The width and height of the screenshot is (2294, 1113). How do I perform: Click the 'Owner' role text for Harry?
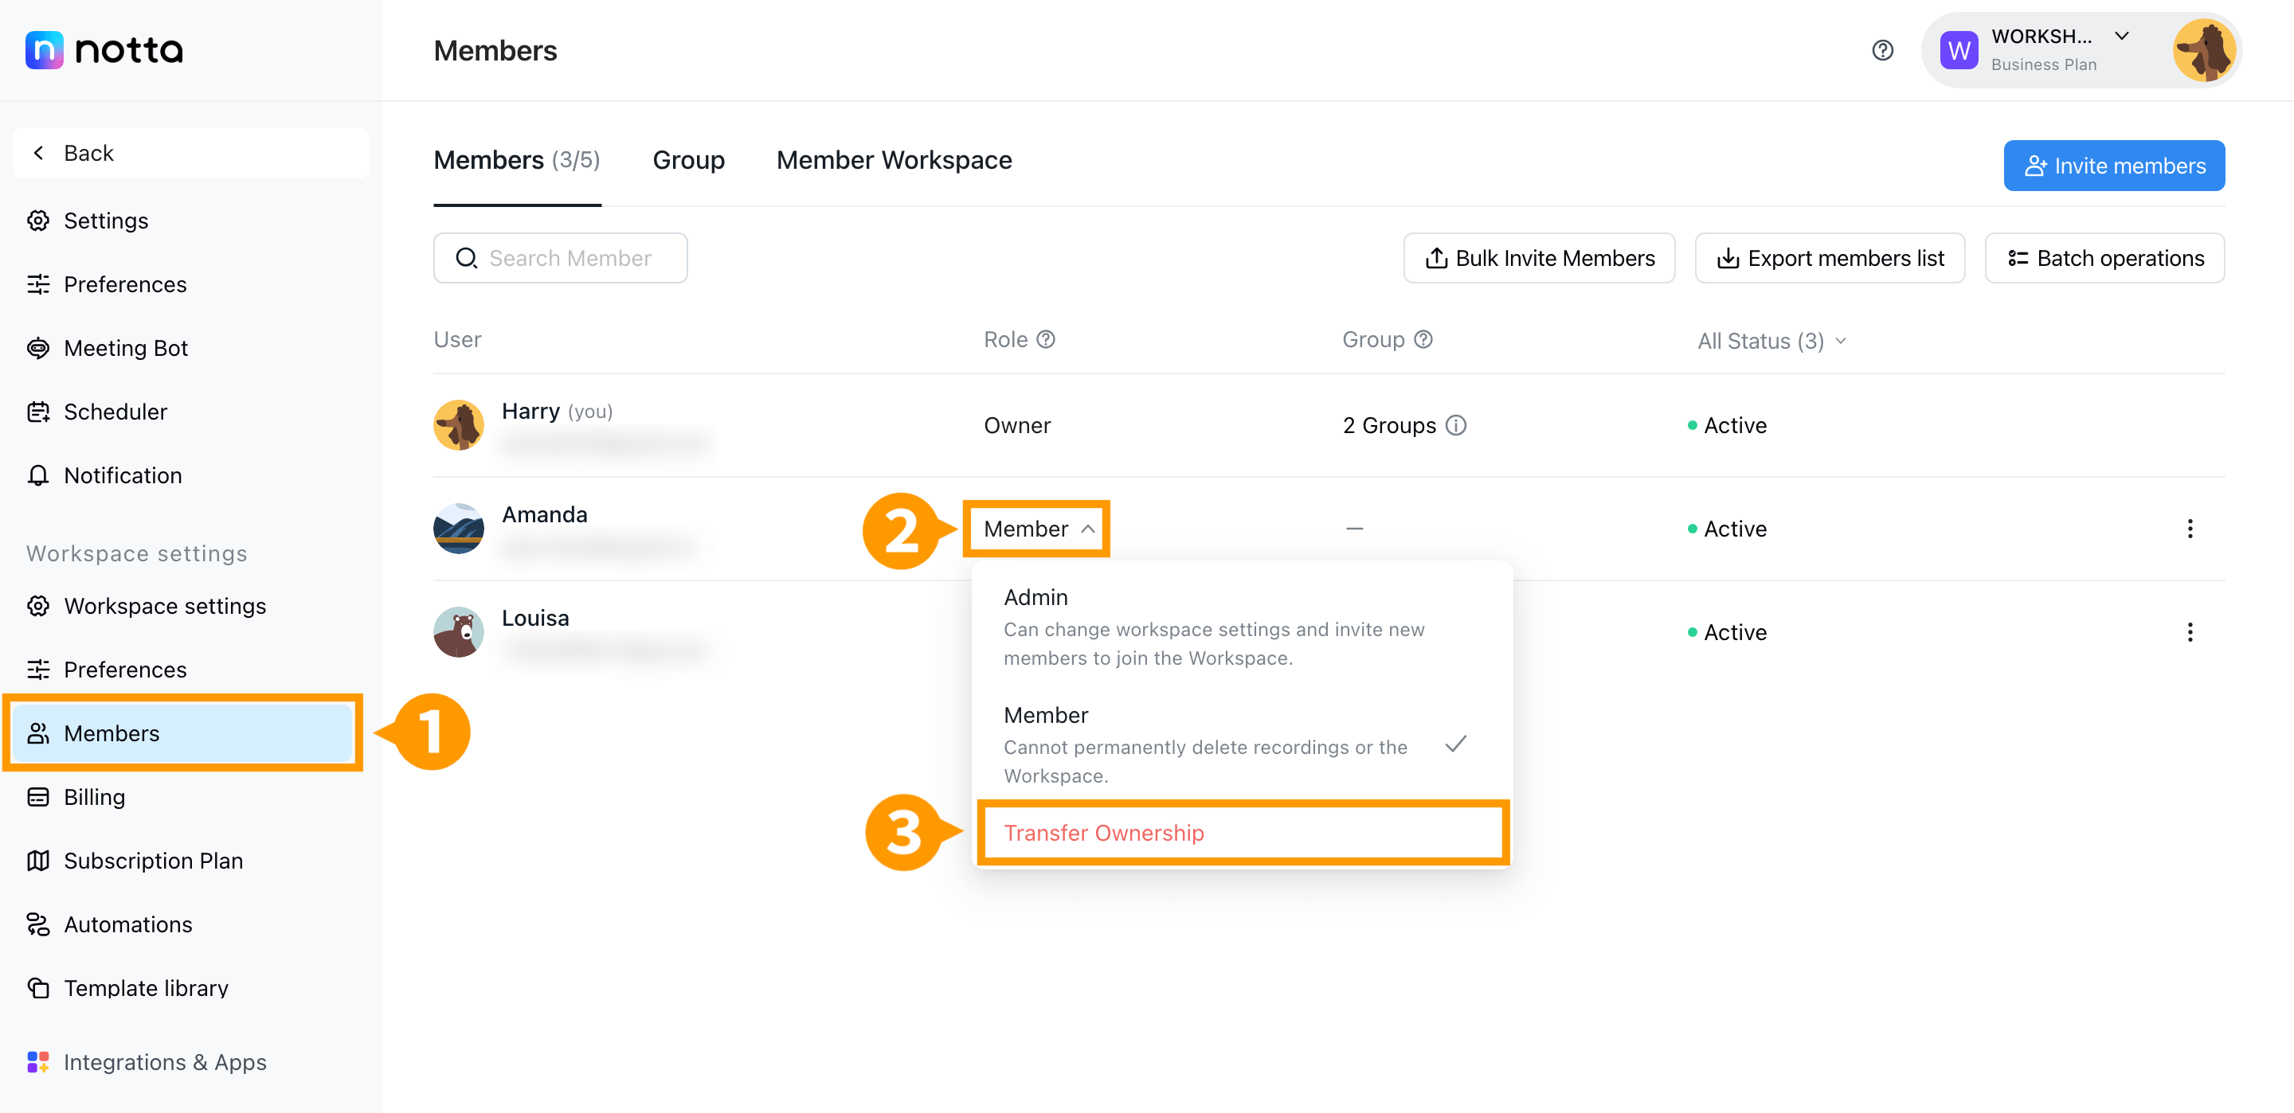tap(1017, 426)
